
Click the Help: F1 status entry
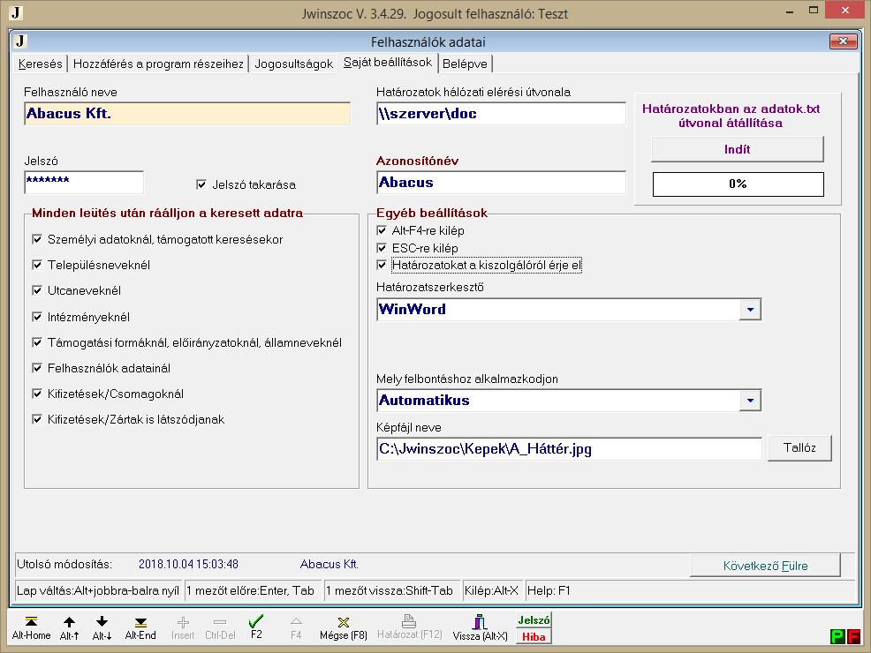tap(549, 590)
